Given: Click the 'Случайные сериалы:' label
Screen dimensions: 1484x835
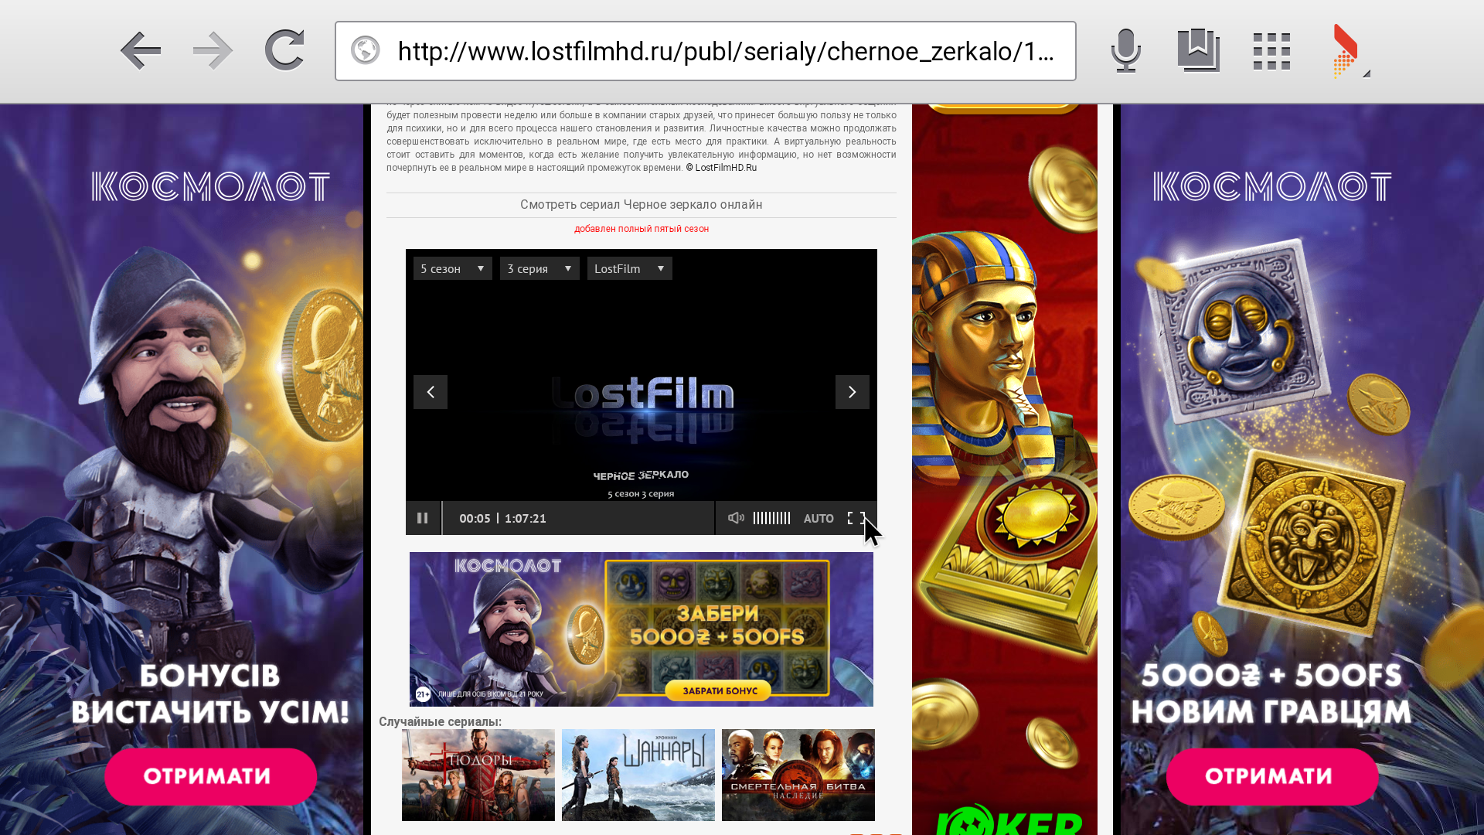Looking at the screenshot, I should pos(440,721).
